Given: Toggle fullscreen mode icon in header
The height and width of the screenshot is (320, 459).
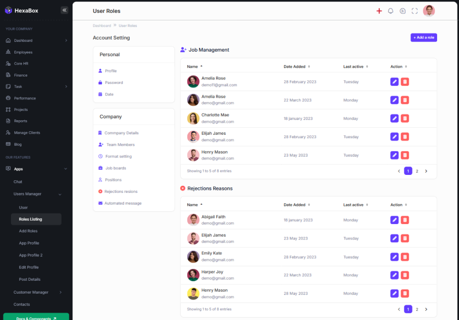Looking at the screenshot, I should click(415, 11).
